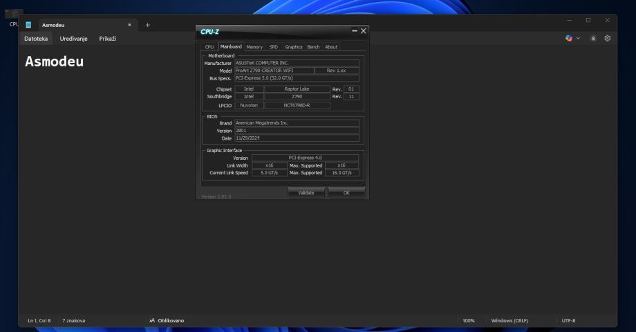This screenshot has width=636, height=332.
Task: Click the Asmodeu heading in the editor
Action: 55,62
